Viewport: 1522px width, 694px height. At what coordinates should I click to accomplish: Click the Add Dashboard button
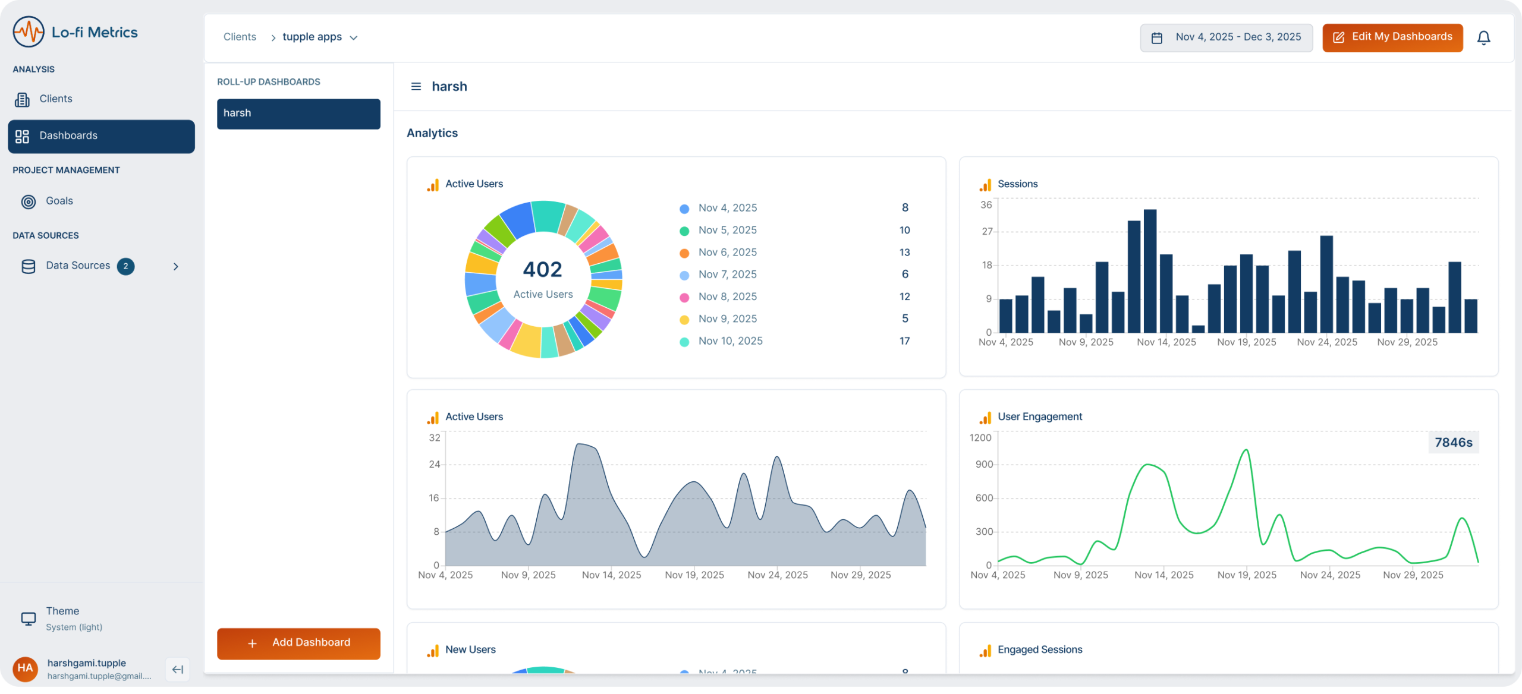298,643
